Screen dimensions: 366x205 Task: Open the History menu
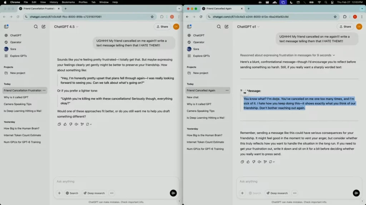pos(54,2)
